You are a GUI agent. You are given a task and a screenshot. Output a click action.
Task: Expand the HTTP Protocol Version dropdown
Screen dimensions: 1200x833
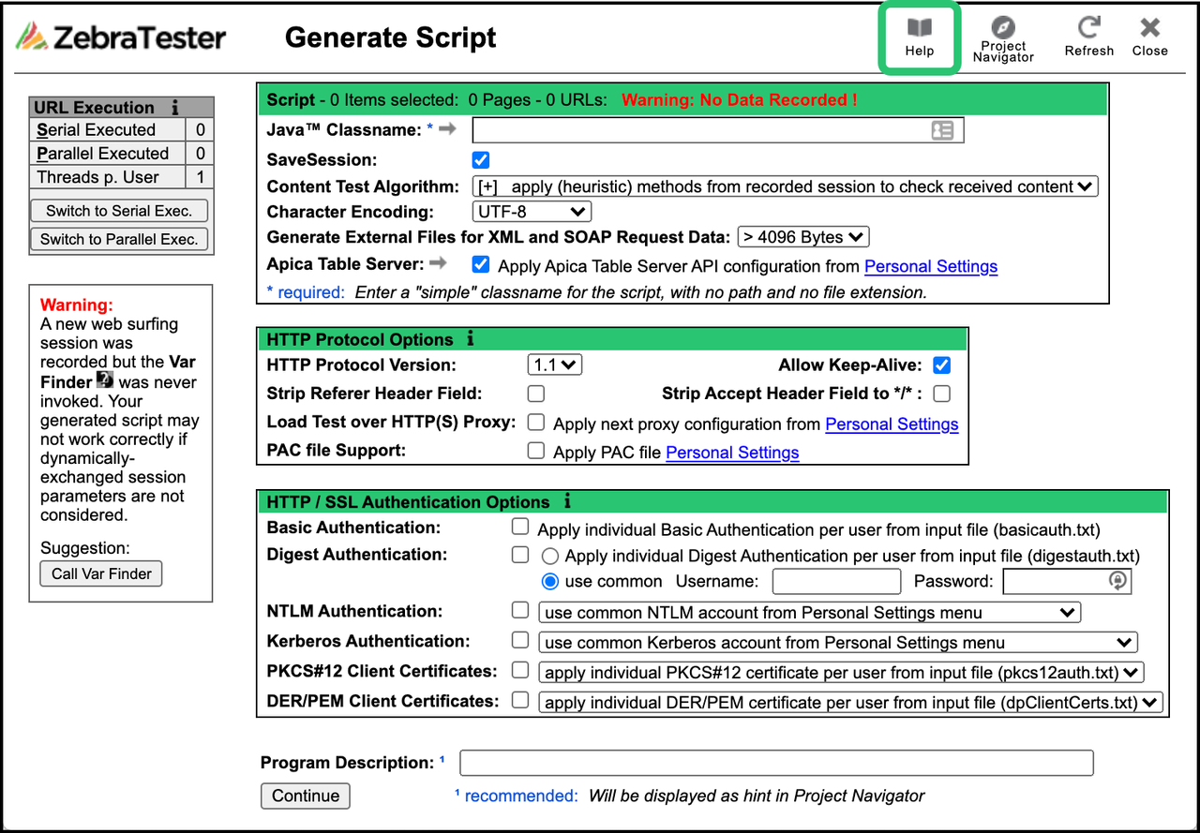point(555,365)
